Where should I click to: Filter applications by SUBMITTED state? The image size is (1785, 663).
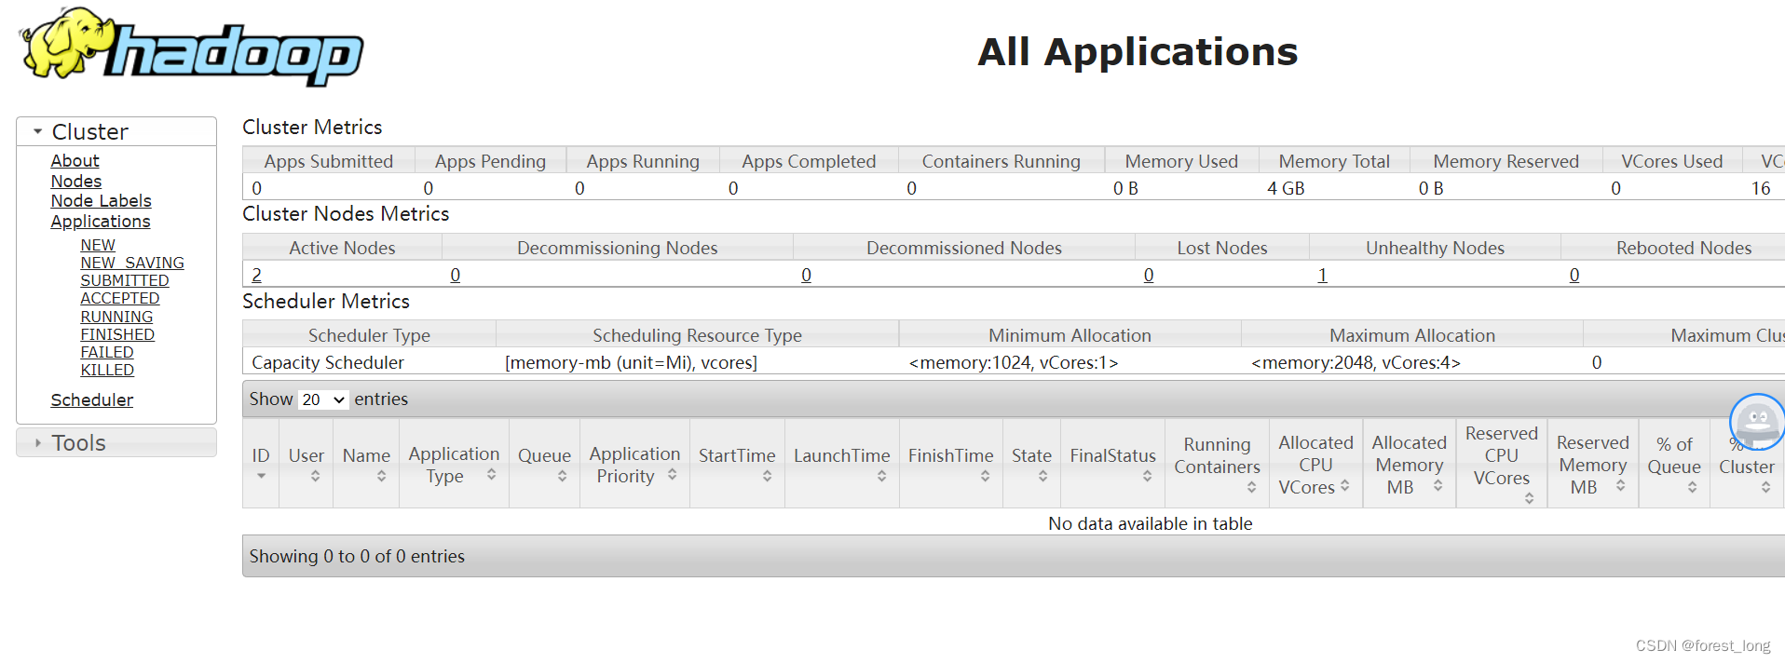[x=125, y=280]
